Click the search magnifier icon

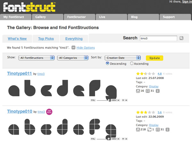coord(181,38)
